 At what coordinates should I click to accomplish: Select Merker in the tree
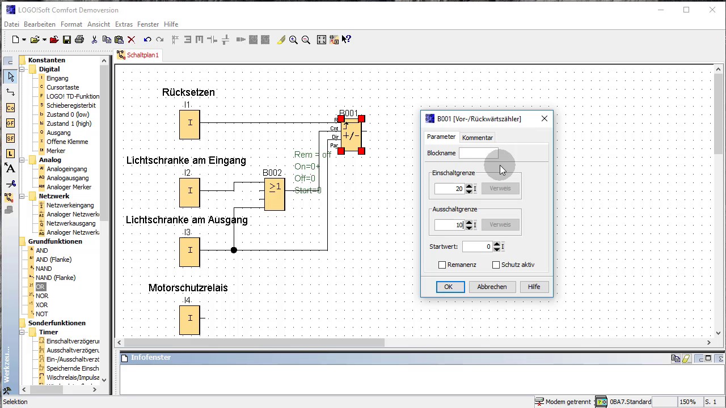[56, 151]
